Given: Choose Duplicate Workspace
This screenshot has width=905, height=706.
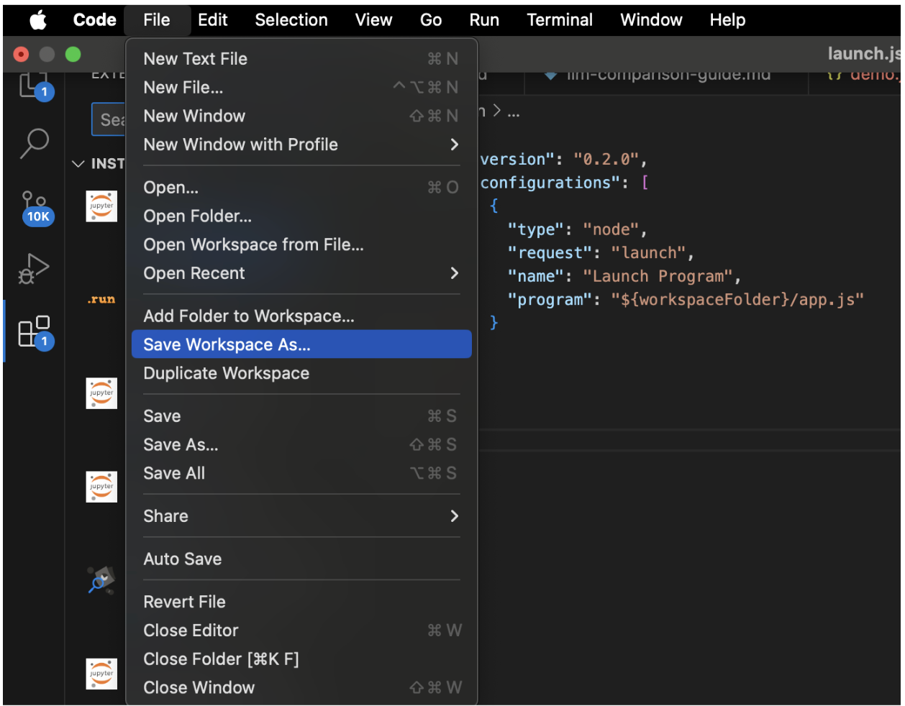Looking at the screenshot, I should pyautogui.click(x=301, y=373).
